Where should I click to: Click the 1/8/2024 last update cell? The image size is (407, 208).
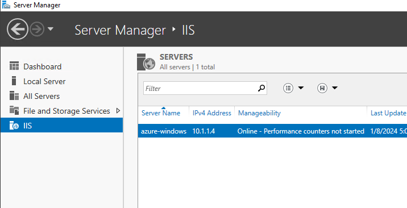tap(389, 131)
